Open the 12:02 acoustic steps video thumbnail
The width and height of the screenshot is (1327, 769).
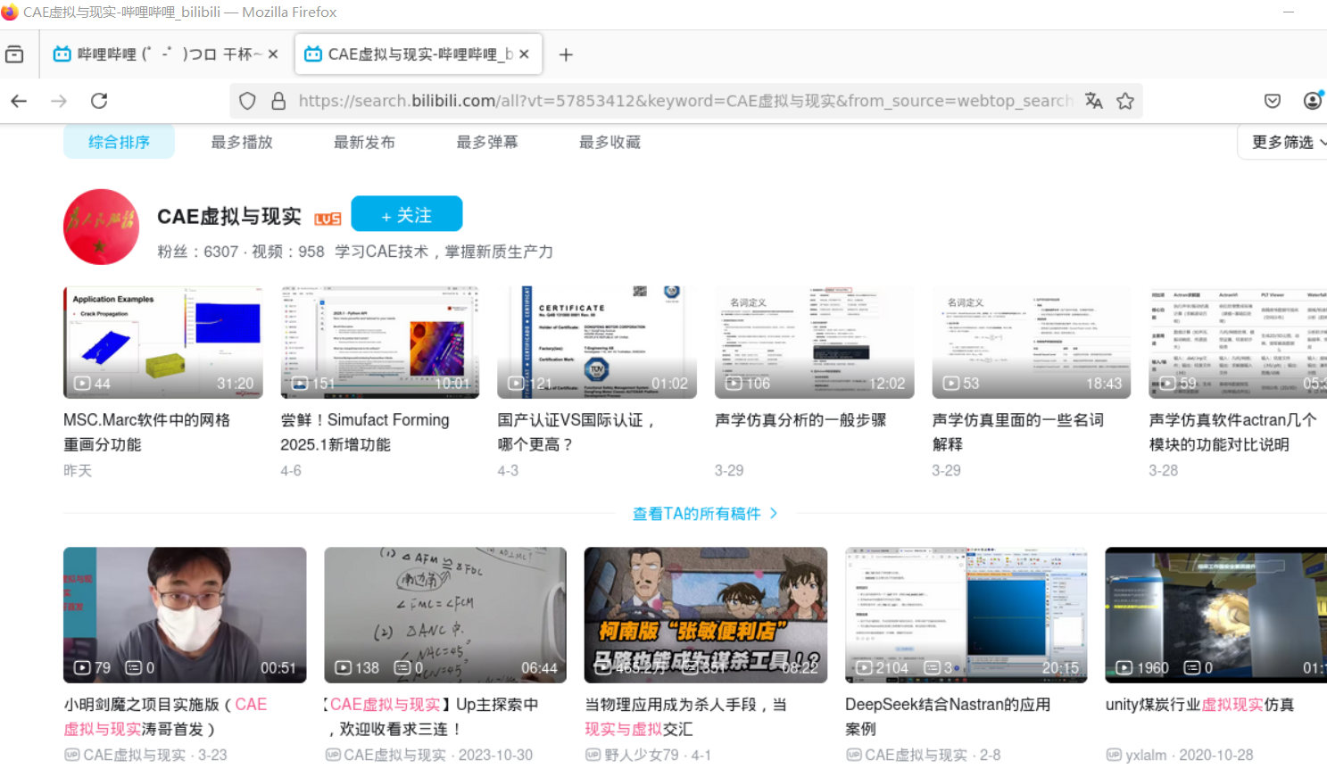click(815, 343)
